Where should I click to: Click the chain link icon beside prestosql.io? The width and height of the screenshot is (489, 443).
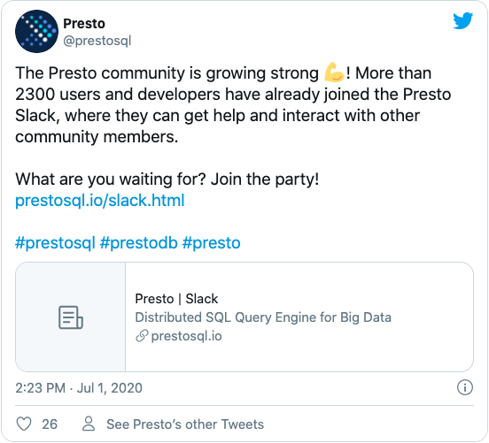[142, 336]
